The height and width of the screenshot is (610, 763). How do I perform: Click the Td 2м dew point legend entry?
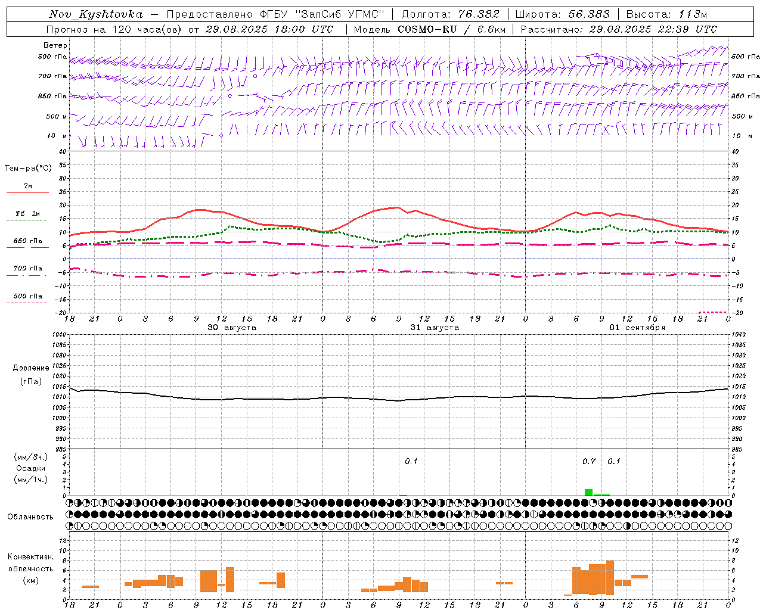[27, 213]
